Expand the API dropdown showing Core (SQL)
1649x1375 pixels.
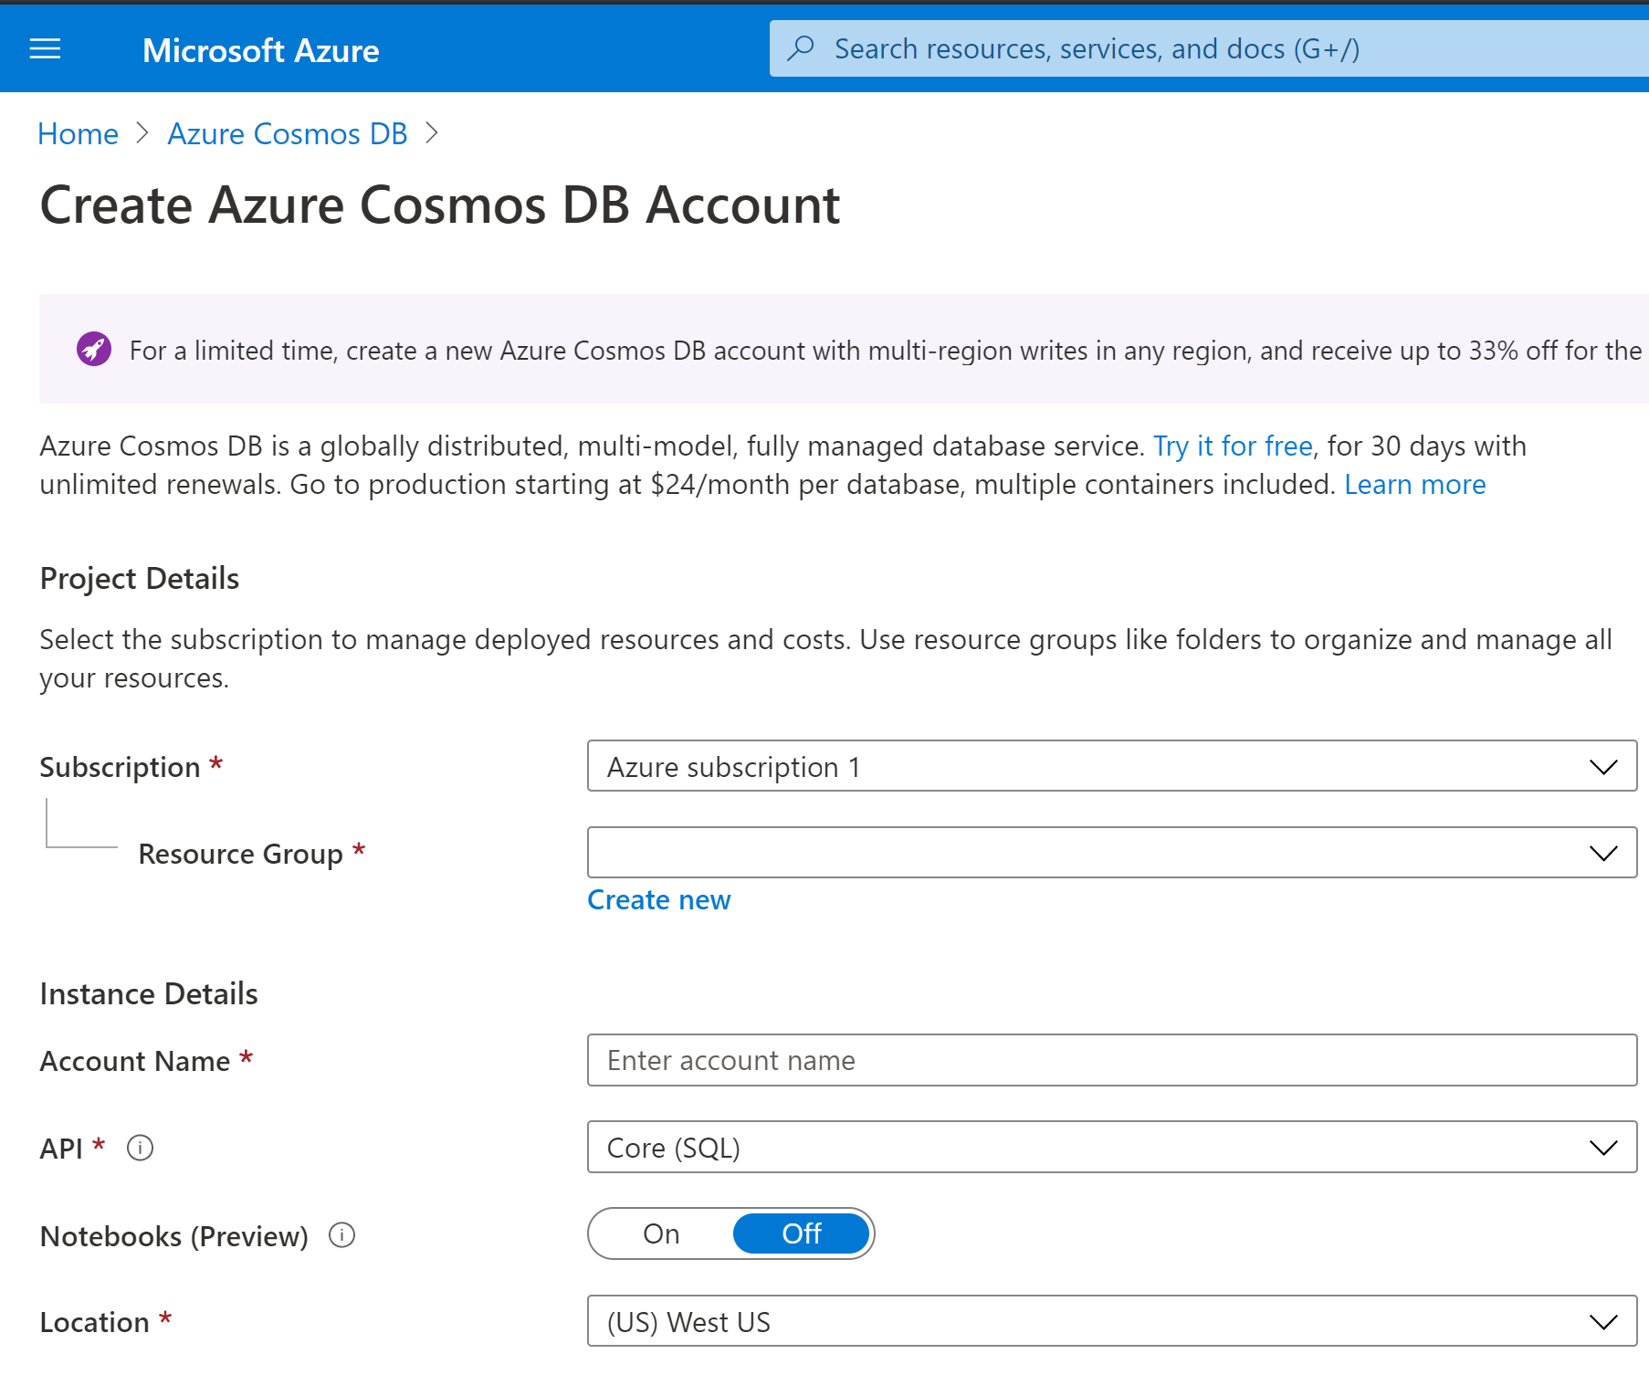(x=1112, y=1147)
